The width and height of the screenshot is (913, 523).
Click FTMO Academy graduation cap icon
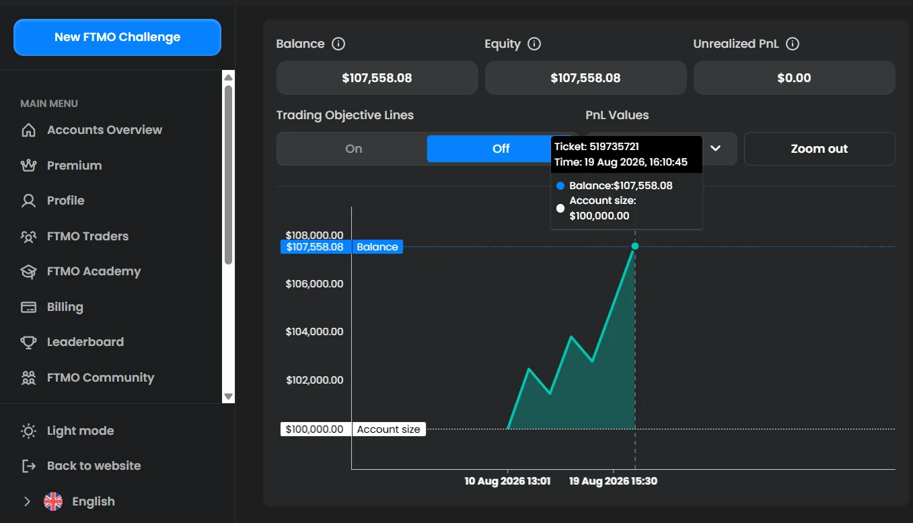tap(28, 271)
